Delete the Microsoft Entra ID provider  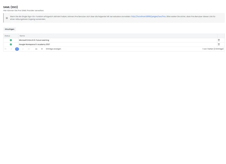pos(219,40)
